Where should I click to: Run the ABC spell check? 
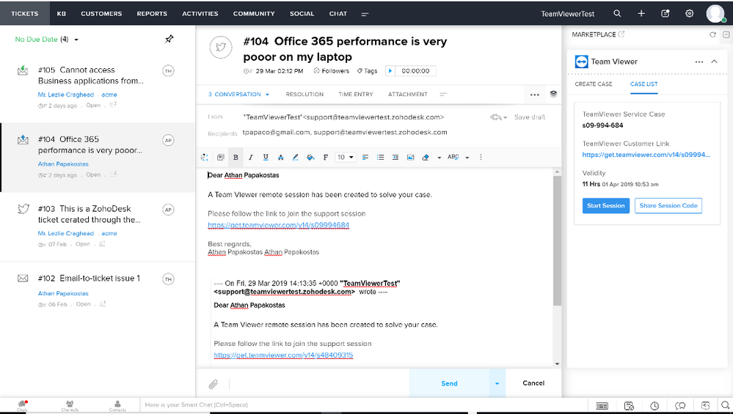[453, 158]
